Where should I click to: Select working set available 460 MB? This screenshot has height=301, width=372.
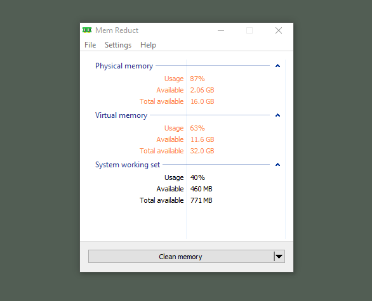[201, 189]
